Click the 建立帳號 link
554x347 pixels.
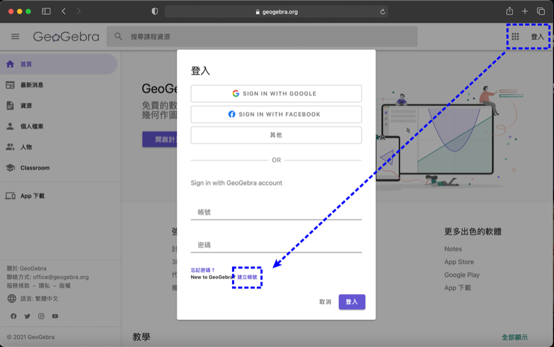247,277
